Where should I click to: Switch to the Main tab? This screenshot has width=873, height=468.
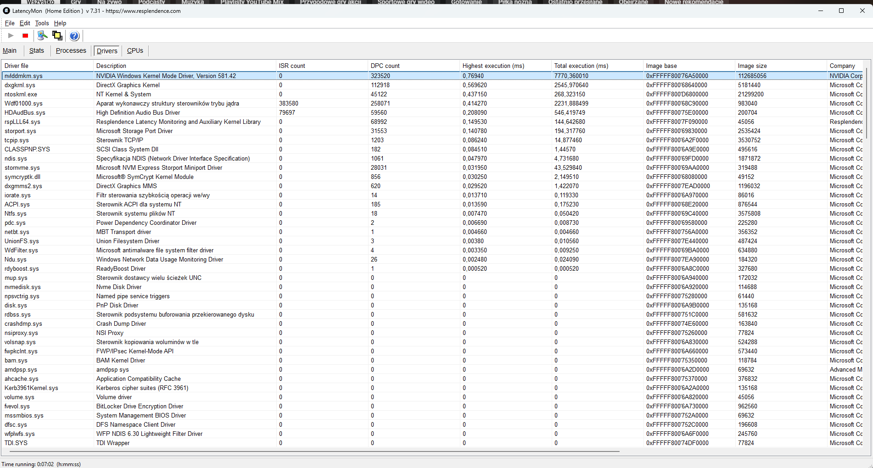(10, 50)
